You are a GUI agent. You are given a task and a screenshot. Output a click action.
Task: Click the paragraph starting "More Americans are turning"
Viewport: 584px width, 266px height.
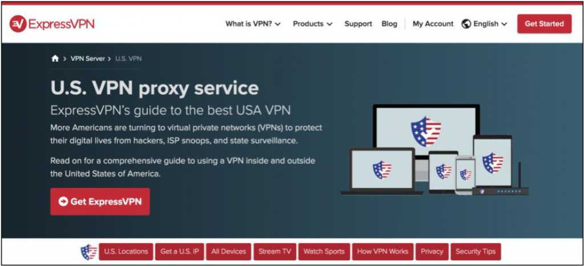pyautogui.click(x=186, y=134)
